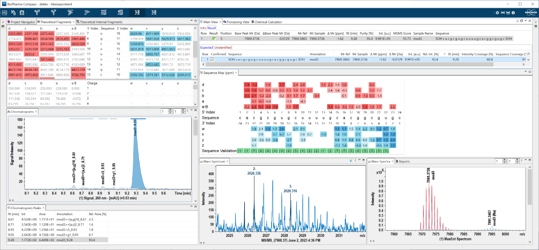Screen dimensions: 539x250
Task: Open the Mass Spectra panel dropdown menu
Action: point(522,160)
